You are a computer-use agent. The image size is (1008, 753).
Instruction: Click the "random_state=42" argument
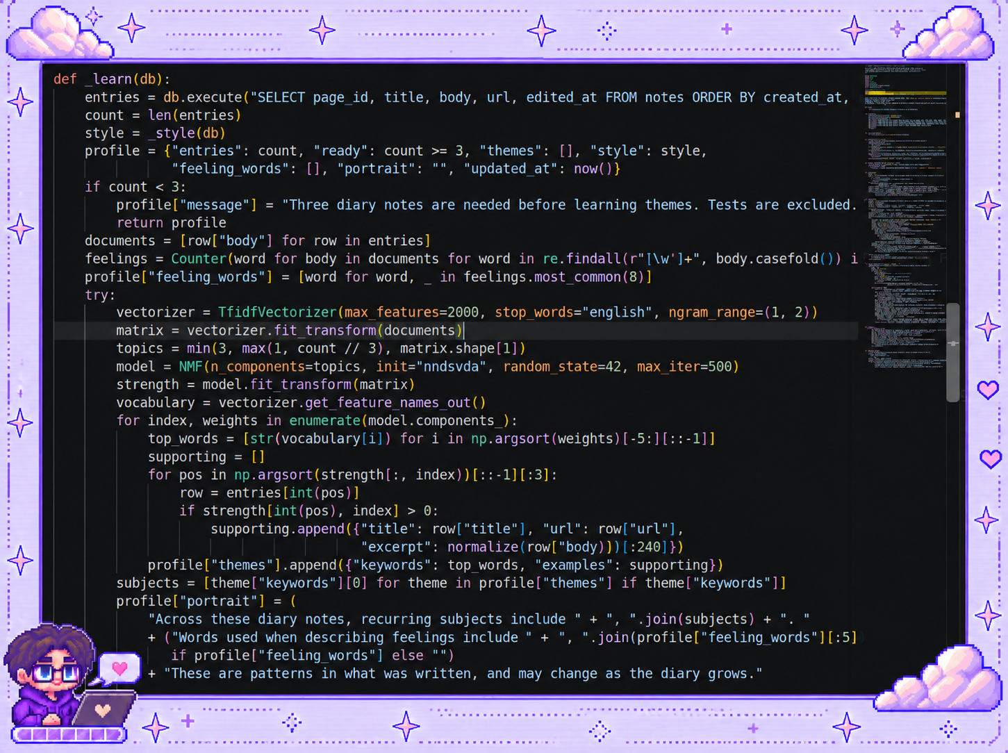pos(562,367)
